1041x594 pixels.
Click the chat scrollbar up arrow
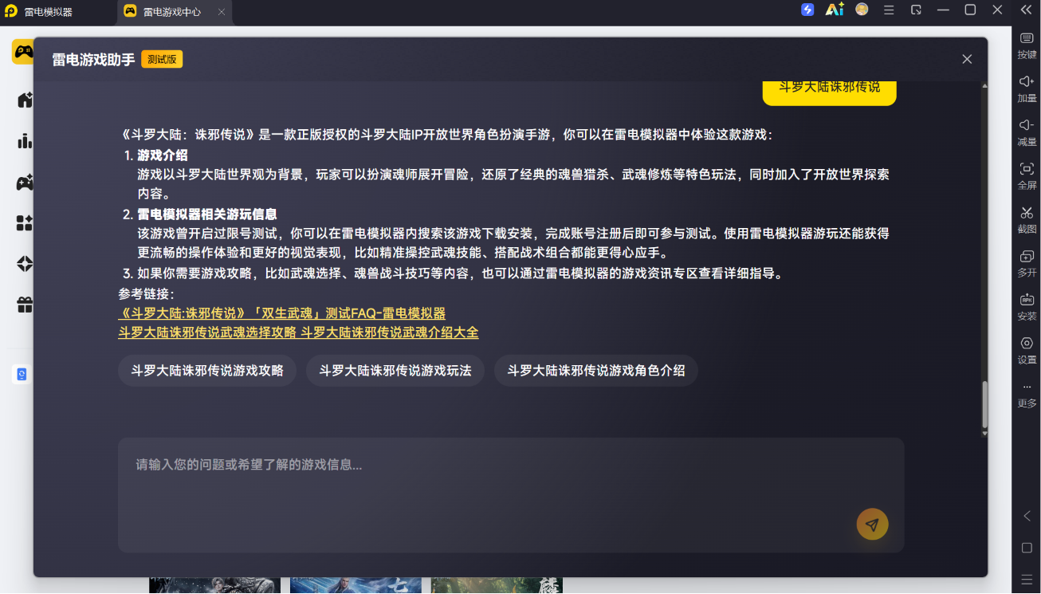pyautogui.click(x=984, y=86)
